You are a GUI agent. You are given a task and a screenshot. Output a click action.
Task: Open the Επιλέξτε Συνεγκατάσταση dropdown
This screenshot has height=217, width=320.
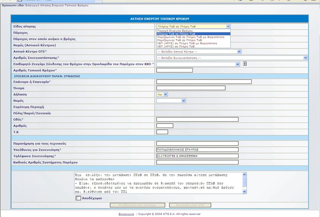click(305, 58)
